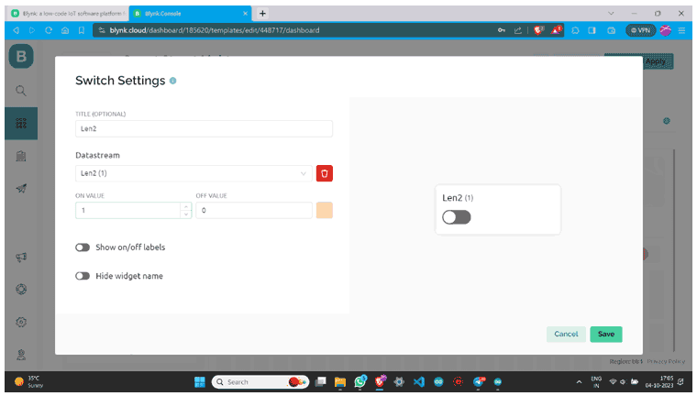
Task: Switch to the Blynk low-code IoT platform tab
Action: coord(66,13)
